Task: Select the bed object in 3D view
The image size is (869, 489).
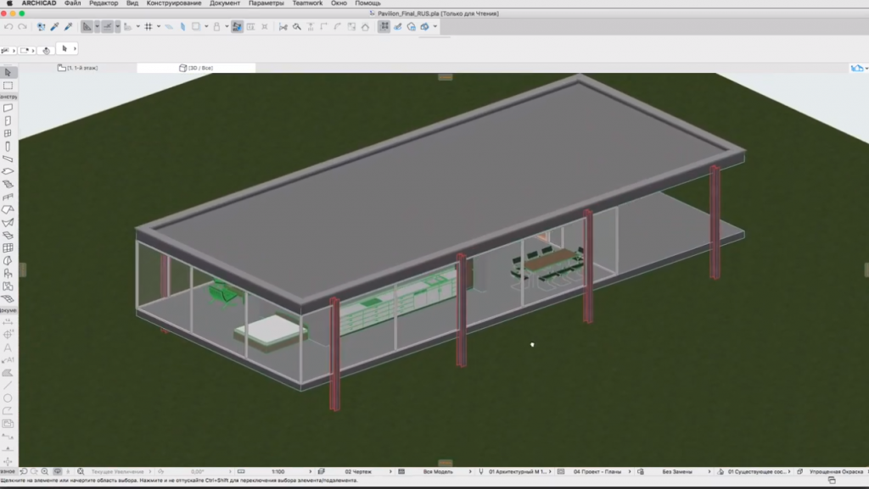Action: pyautogui.click(x=271, y=332)
